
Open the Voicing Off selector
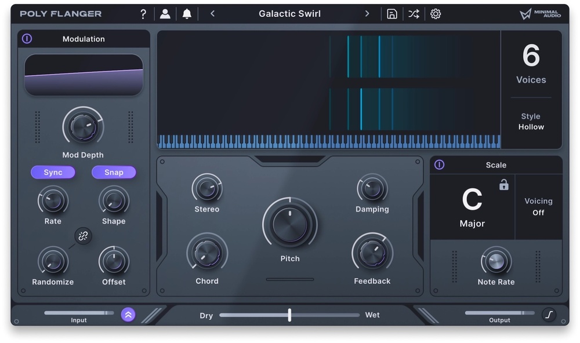pyautogui.click(x=538, y=207)
